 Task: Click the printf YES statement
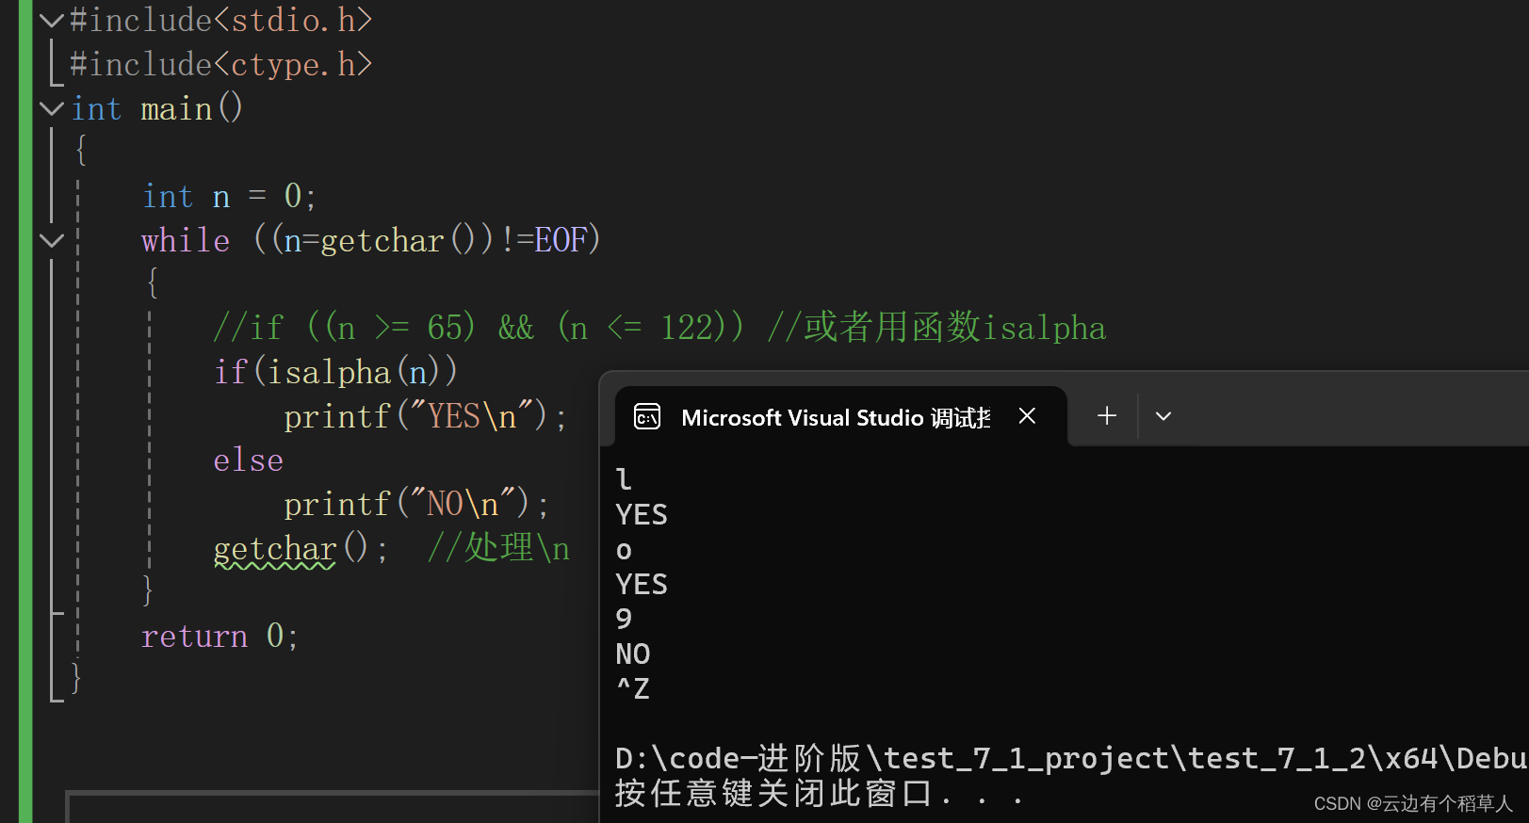point(424,416)
